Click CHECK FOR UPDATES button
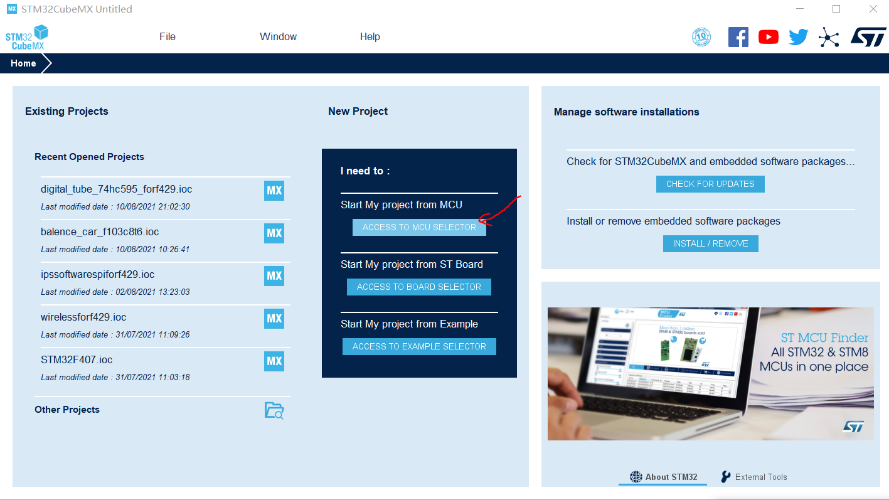889x500 pixels. [x=710, y=184]
